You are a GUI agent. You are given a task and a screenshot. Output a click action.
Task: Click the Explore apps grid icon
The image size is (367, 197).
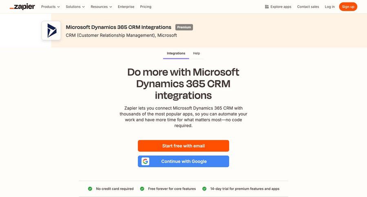[x=267, y=7]
